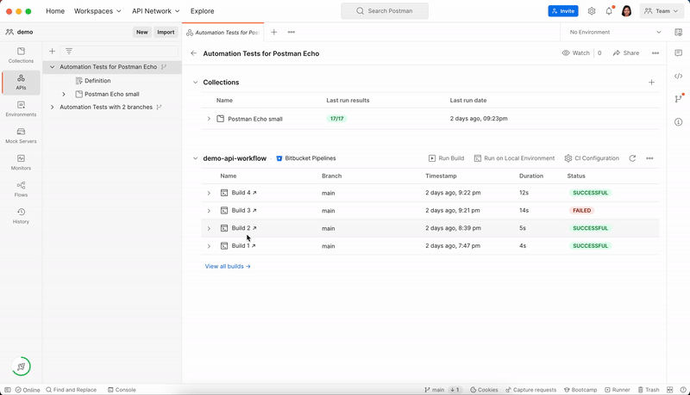Open the Team dropdown
This screenshot has width=690, height=395.
pos(661,11)
